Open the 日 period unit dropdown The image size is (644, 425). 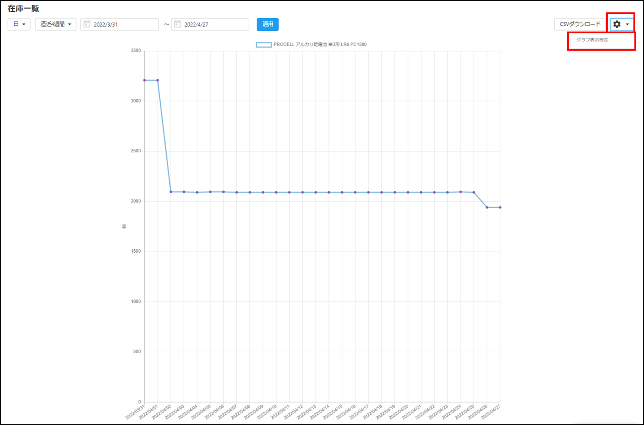(x=19, y=24)
